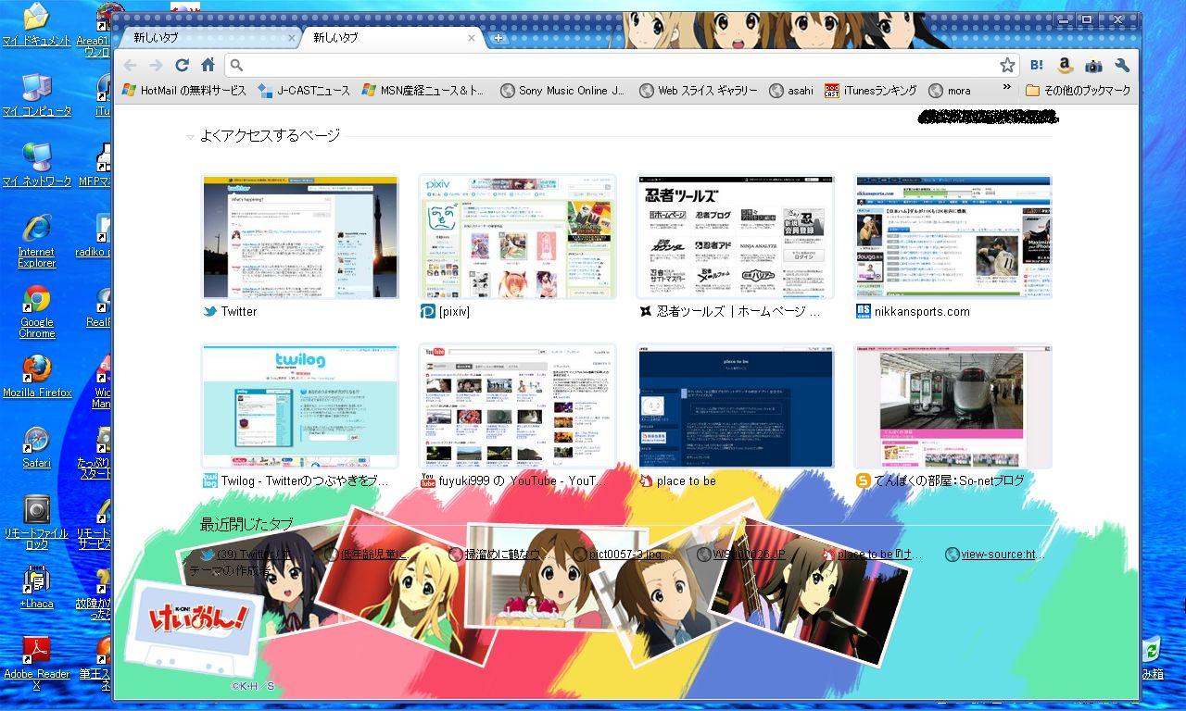Image resolution: width=1186 pixels, height=711 pixels.
Task: Open マイ ネットワーク on the desktop
Action: click(36, 166)
